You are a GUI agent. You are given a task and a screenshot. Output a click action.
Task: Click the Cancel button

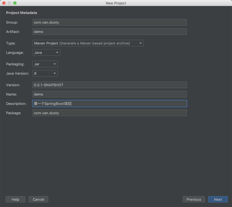pyautogui.click(x=38, y=199)
